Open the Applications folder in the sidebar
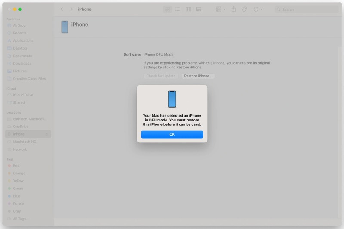Screen dimensions: 344x229 28,40
